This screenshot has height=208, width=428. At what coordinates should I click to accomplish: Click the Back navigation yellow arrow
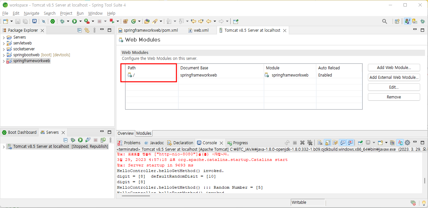coord(208,21)
